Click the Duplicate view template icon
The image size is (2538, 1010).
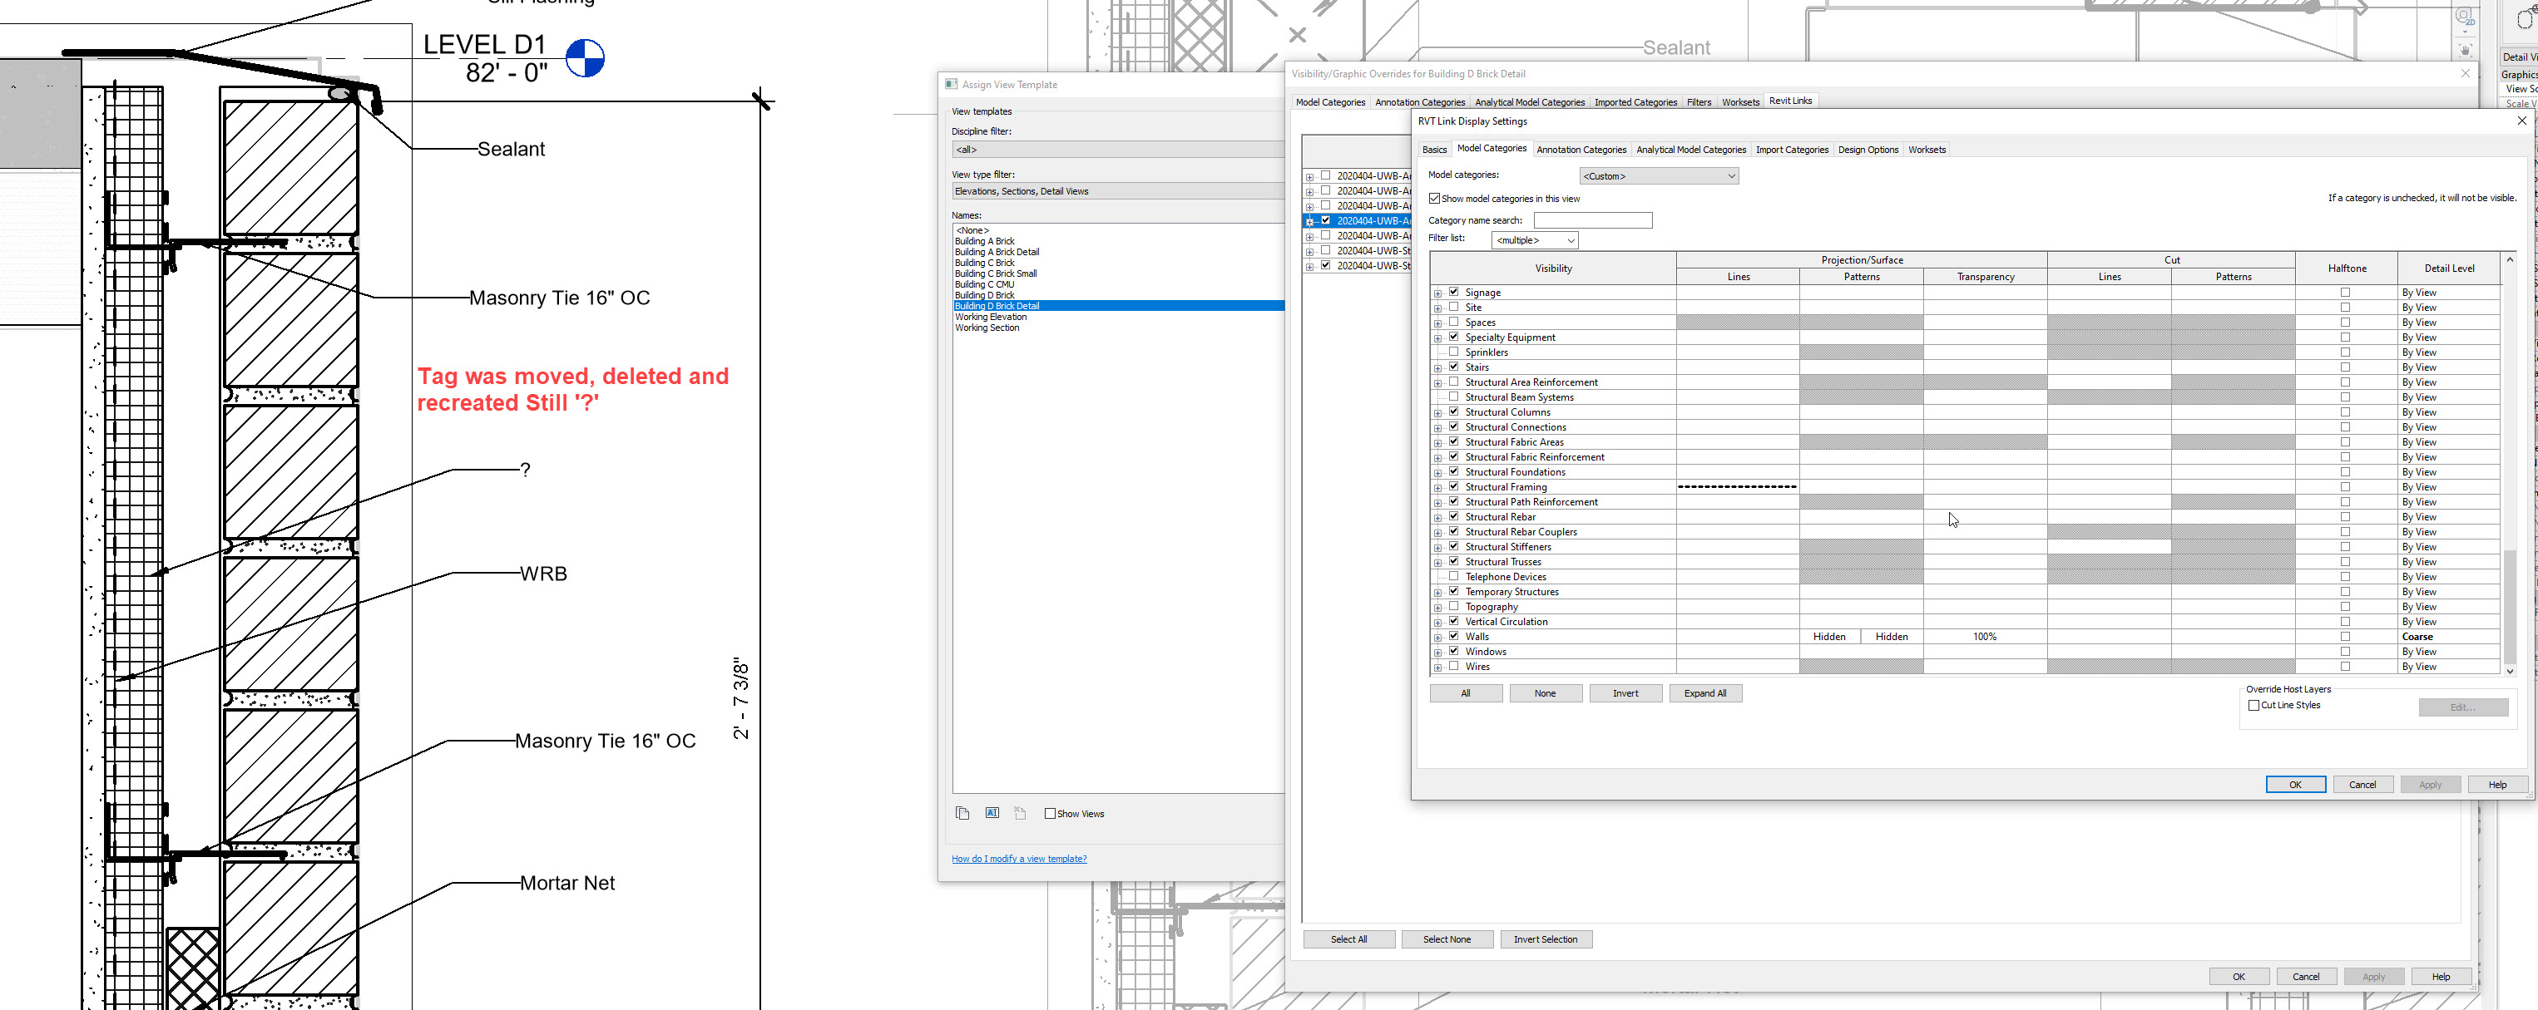(962, 813)
